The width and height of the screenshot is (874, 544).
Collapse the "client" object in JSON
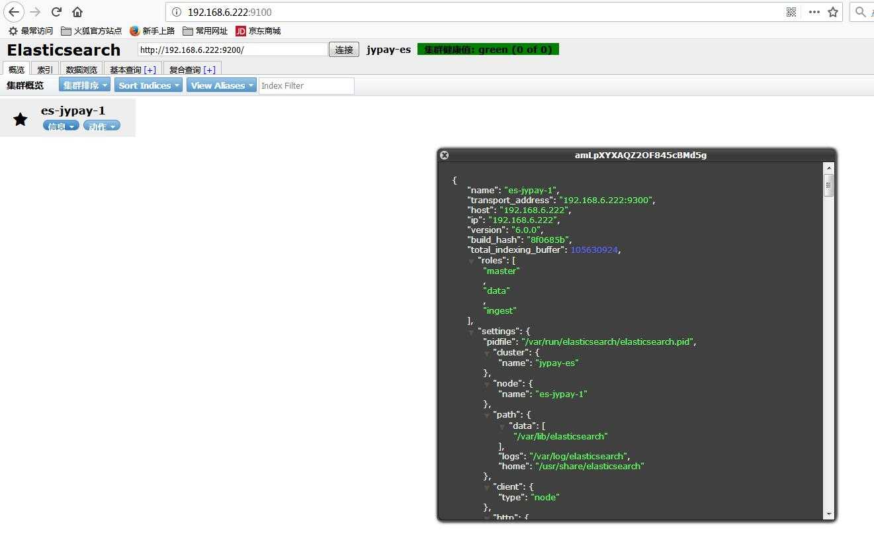tap(487, 487)
